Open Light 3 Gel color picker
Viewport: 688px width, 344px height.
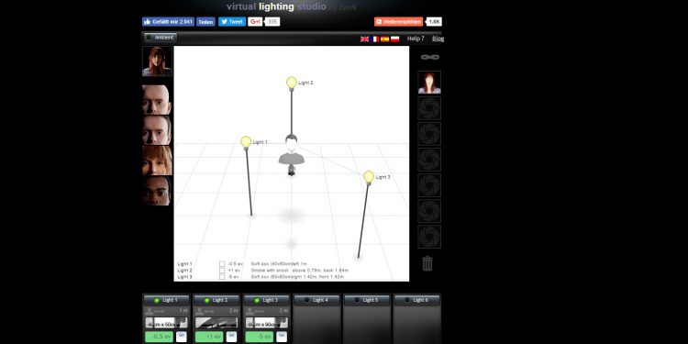coord(282,337)
